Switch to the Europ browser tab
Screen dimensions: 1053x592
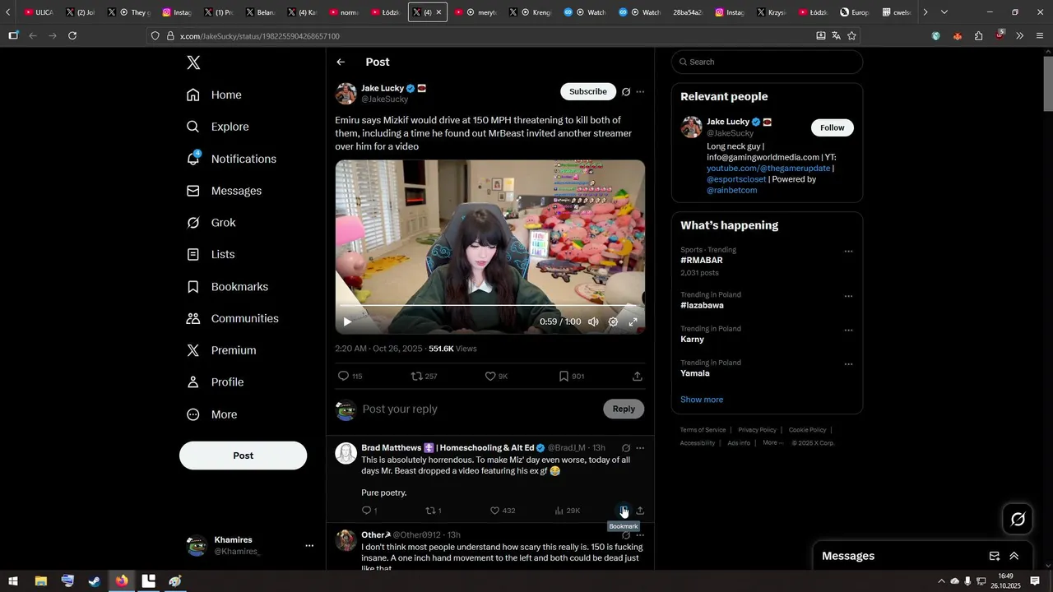pyautogui.click(x=854, y=12)
